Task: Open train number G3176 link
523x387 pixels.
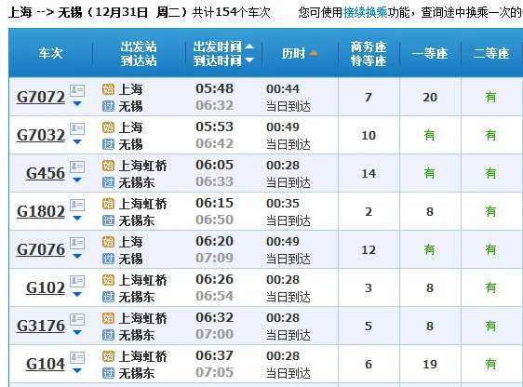Action: (41, 326)
